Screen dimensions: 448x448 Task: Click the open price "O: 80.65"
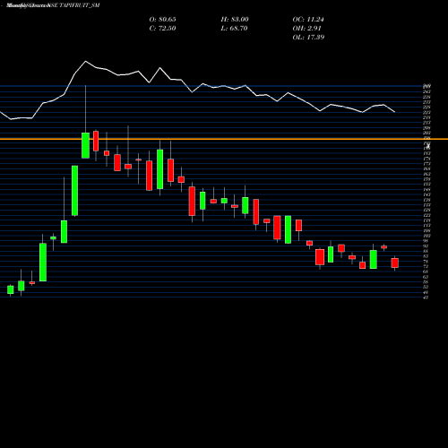(162, 20)
